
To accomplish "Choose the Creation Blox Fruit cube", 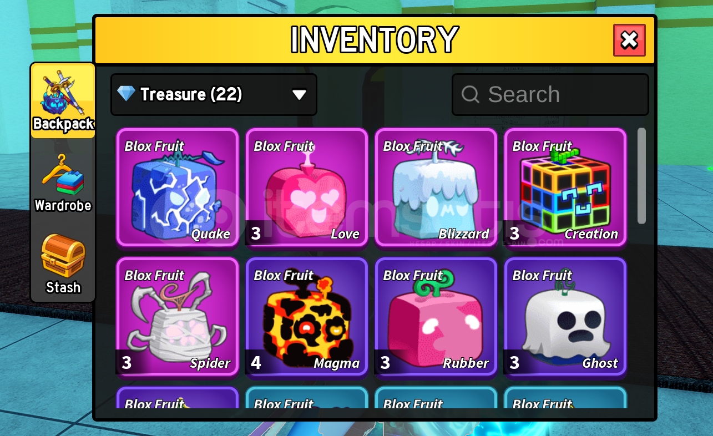I will point(565,187).
